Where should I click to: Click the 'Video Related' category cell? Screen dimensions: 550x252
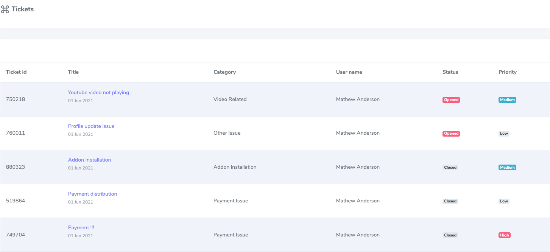pyautogui.click(x=230, y=99)
